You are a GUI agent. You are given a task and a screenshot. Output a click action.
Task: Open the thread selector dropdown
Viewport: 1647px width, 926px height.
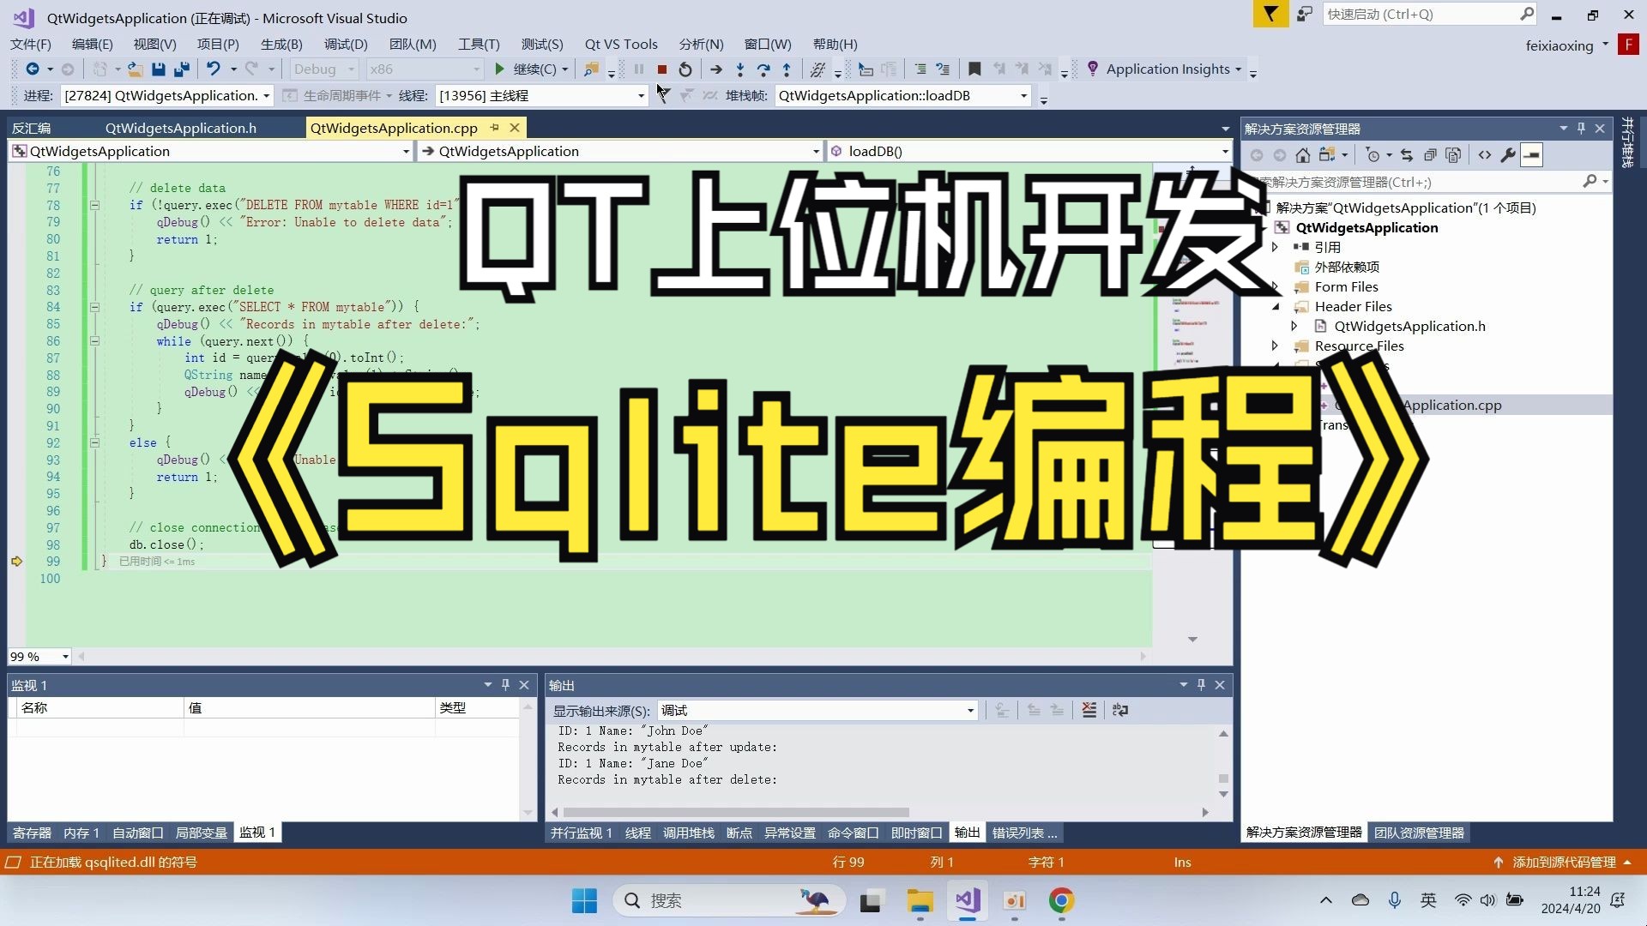[x=641, y=96]
